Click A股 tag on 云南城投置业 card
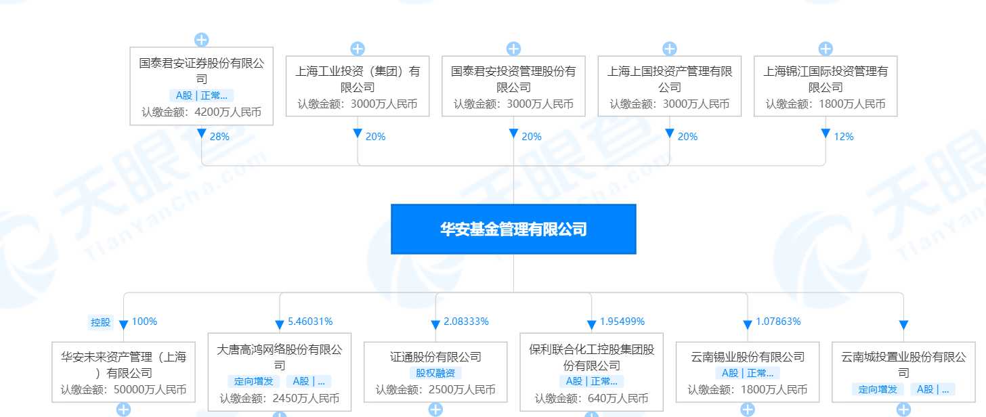Screen dimensions: 986x417 point(933,389)
